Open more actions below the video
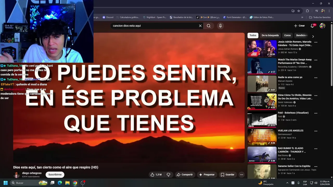333x187 pixels. [x=241, y=175]
